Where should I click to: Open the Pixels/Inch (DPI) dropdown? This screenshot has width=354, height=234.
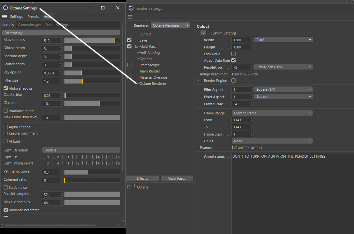click(x=283, y=67)
